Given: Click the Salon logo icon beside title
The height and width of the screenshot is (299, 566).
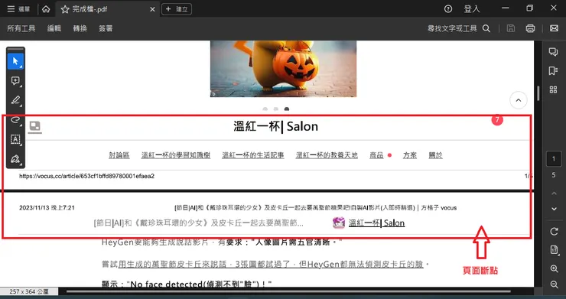Looking at the screenshot, I should (35, 126).
